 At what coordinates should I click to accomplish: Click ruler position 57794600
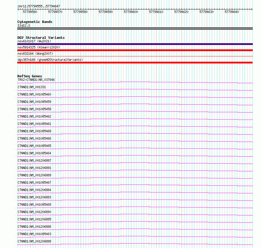click(131, 12)
